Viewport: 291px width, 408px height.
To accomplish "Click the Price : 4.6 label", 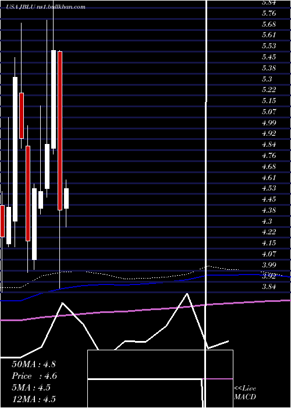I will 34,376.
